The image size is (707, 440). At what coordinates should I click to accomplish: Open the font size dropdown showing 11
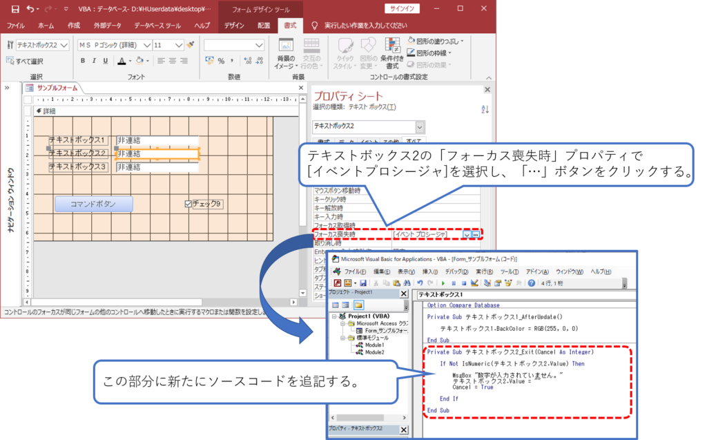point(179,45)
